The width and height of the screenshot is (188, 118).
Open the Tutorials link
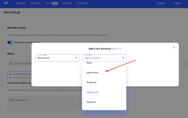pos(161,3)
